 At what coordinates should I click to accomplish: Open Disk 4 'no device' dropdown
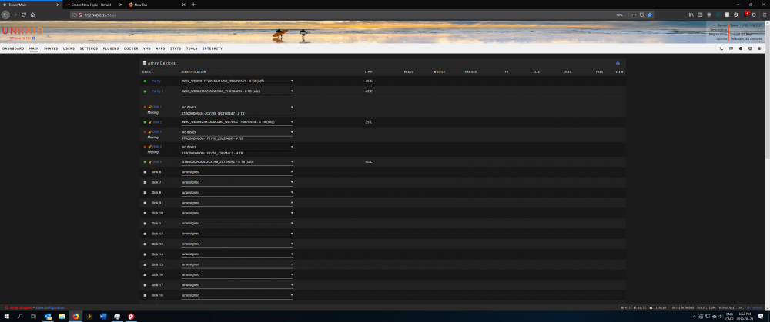[x=237, y=147]
